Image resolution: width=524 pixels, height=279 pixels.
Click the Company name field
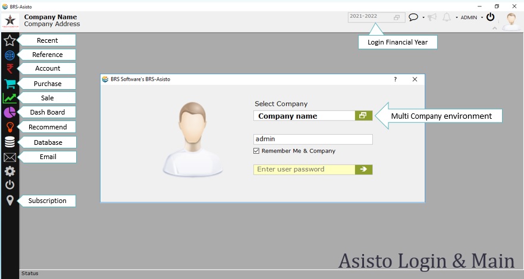pyautogui.click(x=304, y=116)
